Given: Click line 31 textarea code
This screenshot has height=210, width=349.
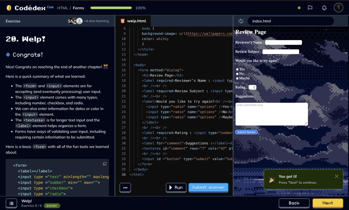Looking at the screenshot, I should (187, 148).
